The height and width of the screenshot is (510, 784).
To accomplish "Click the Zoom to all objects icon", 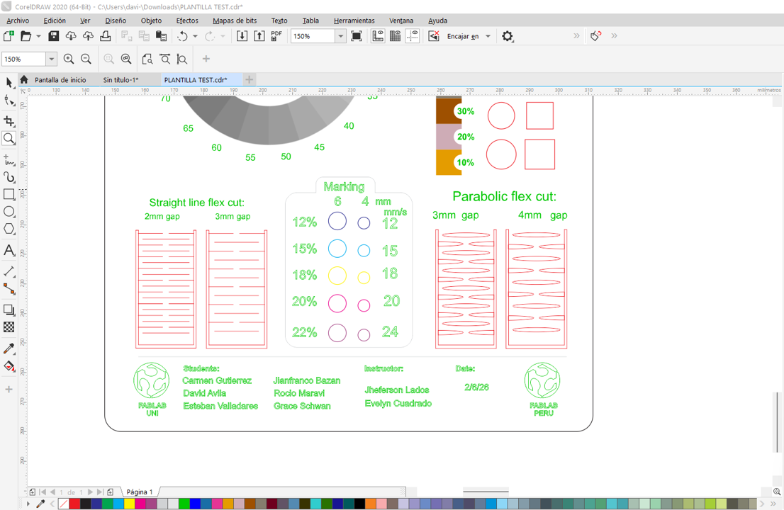I will [126, 59].
